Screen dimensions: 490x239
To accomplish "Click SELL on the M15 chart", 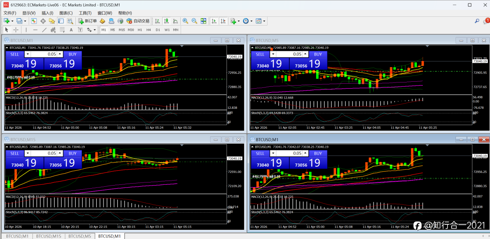I will [15, 153].
